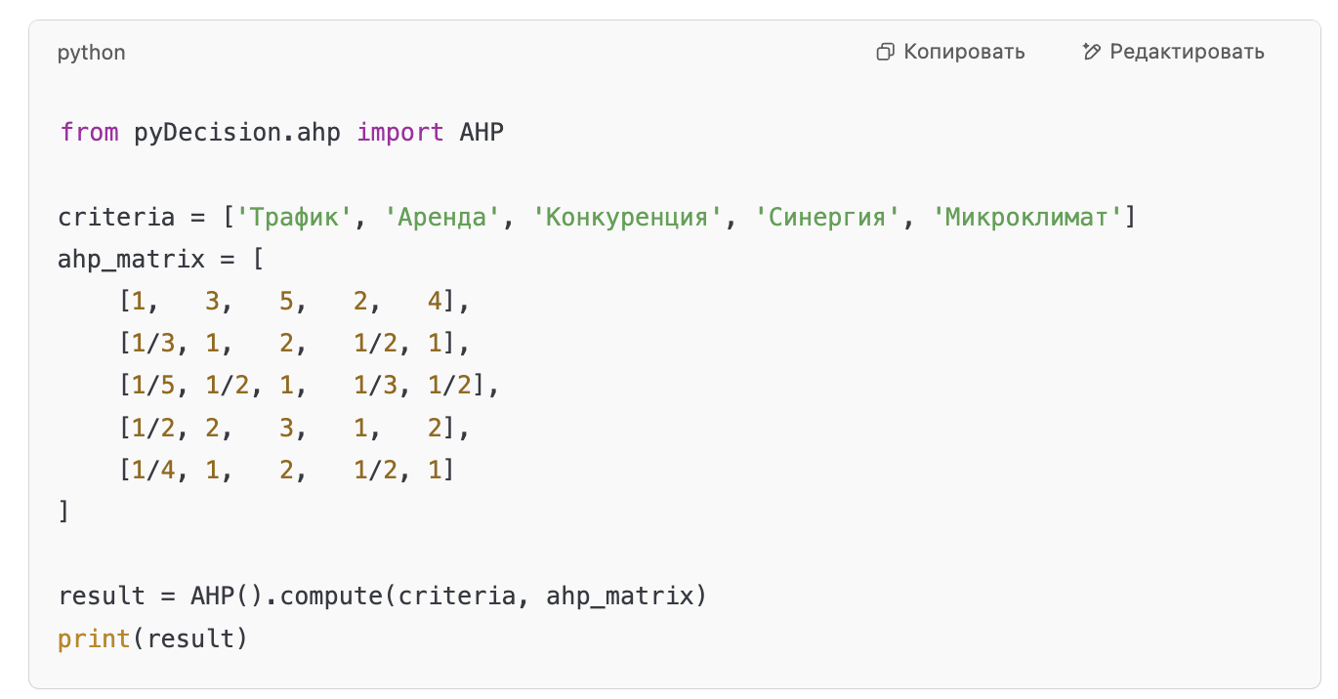Click the closing bracket ending ahp_matrix list
1338x699 pixels.
[64, 512]
